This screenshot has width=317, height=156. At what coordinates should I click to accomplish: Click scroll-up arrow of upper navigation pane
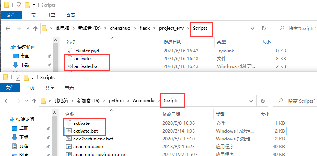(x=56, y=40)
